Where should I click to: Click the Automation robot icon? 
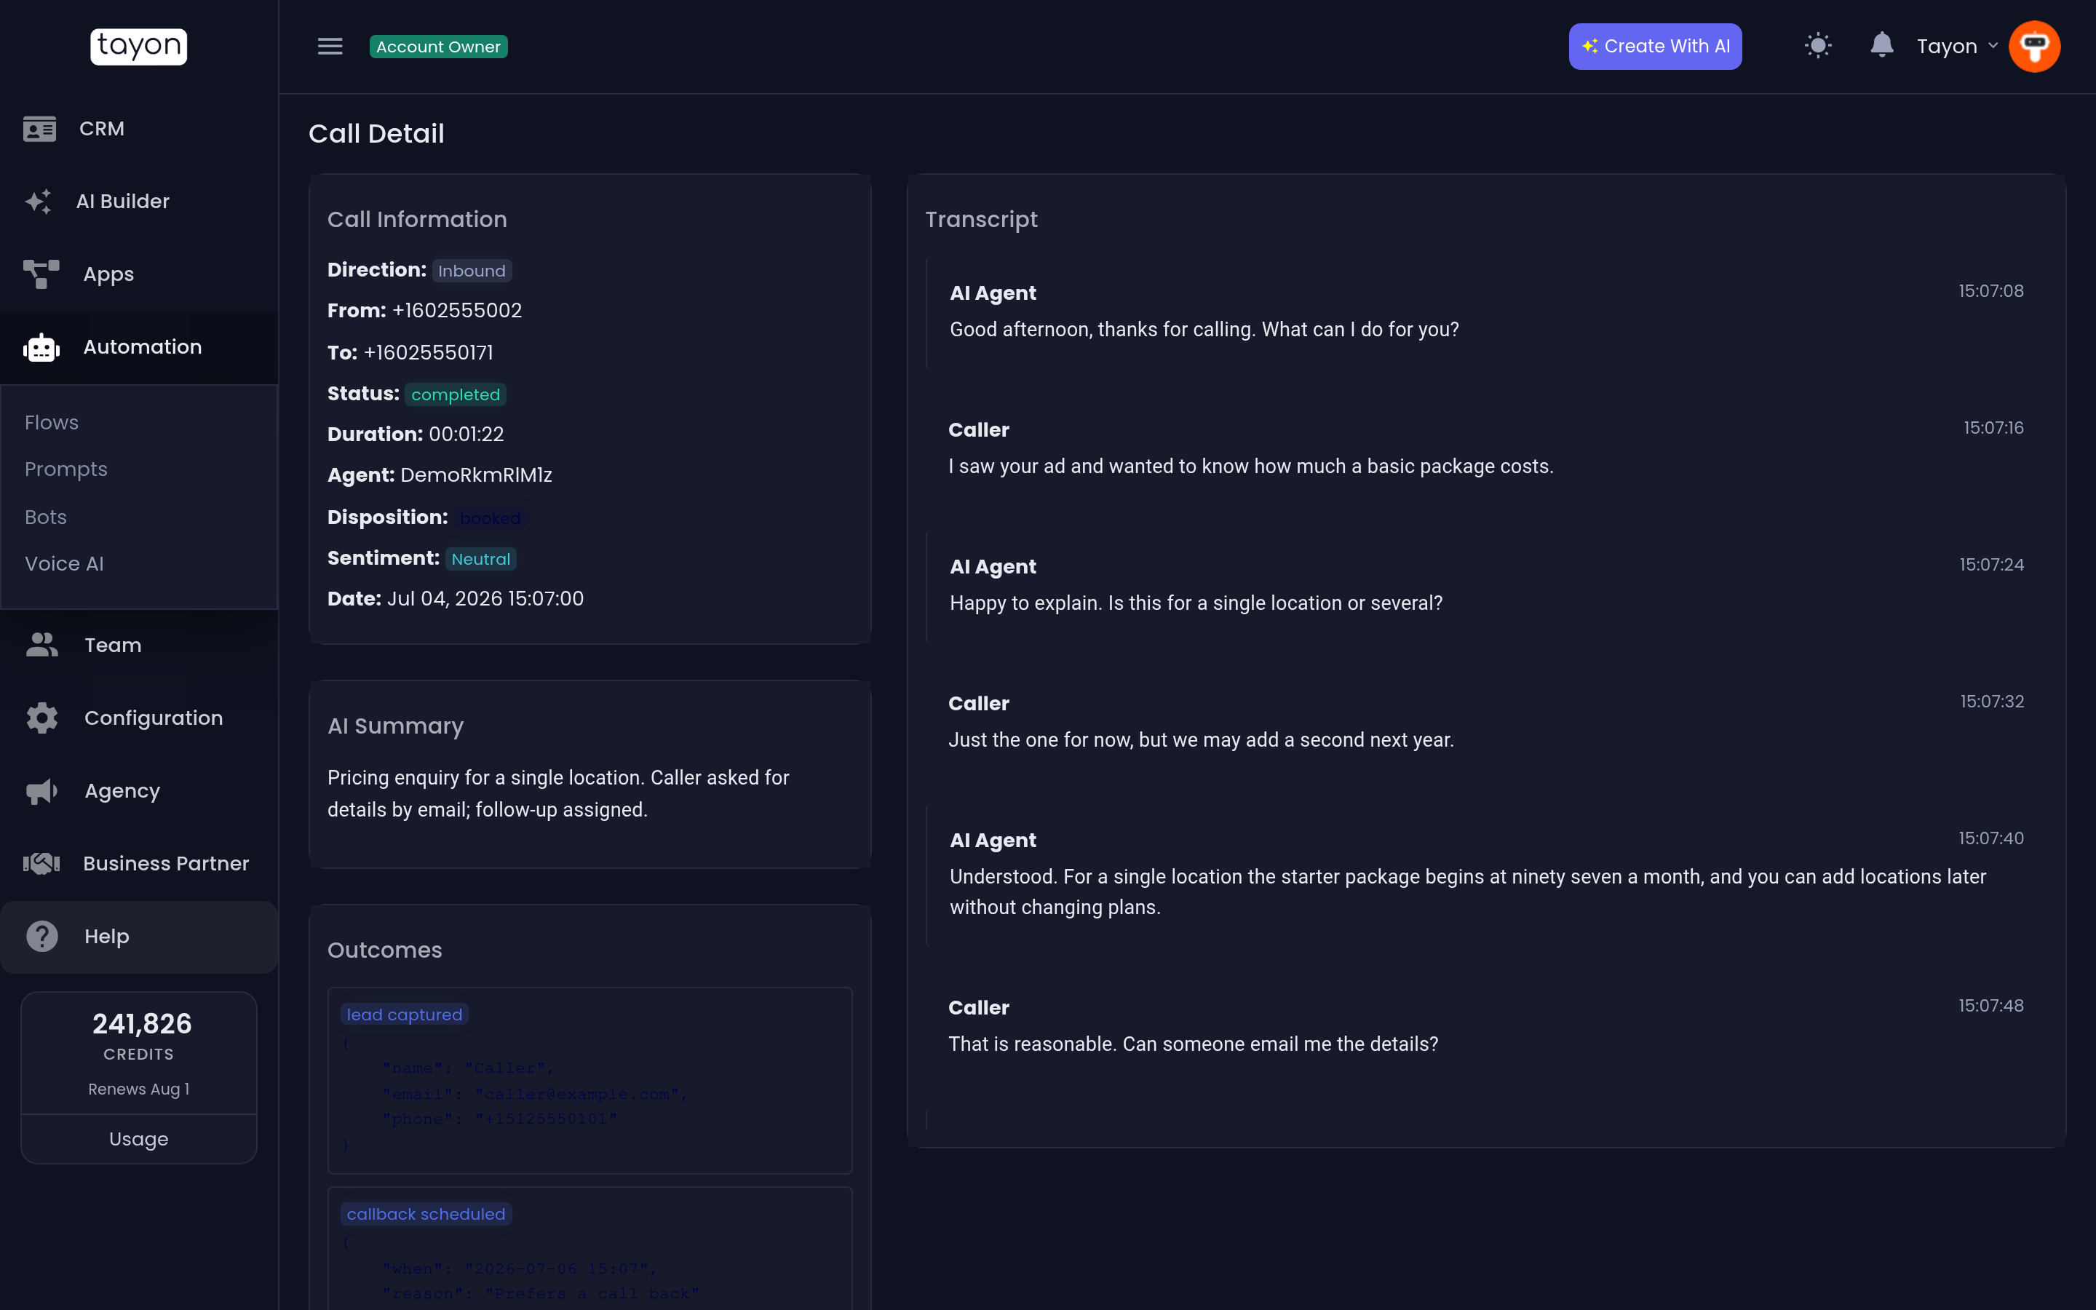point(41,347)
